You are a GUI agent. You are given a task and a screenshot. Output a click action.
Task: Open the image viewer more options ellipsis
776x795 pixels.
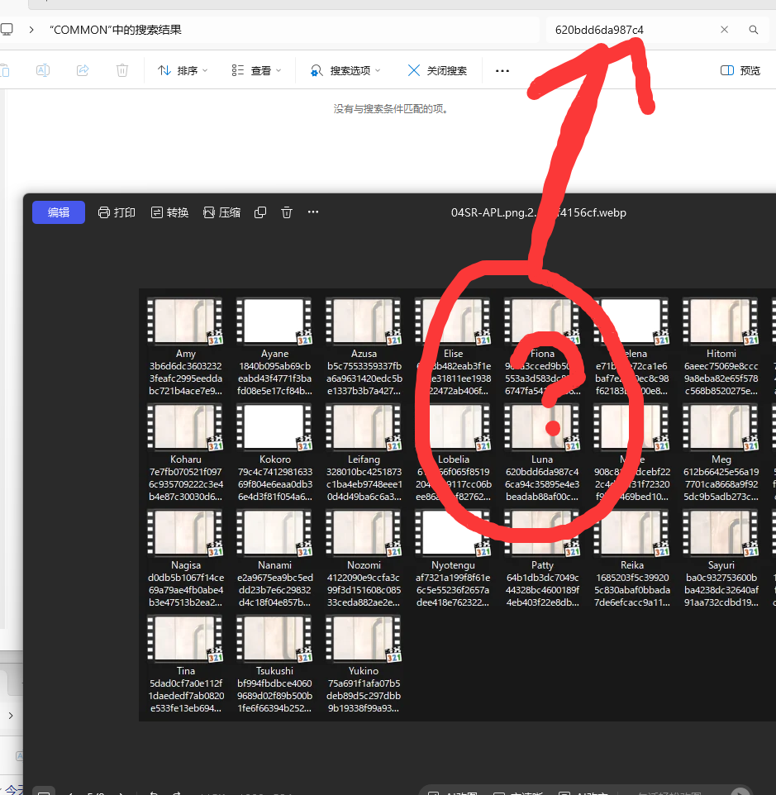tap(313, 212)
